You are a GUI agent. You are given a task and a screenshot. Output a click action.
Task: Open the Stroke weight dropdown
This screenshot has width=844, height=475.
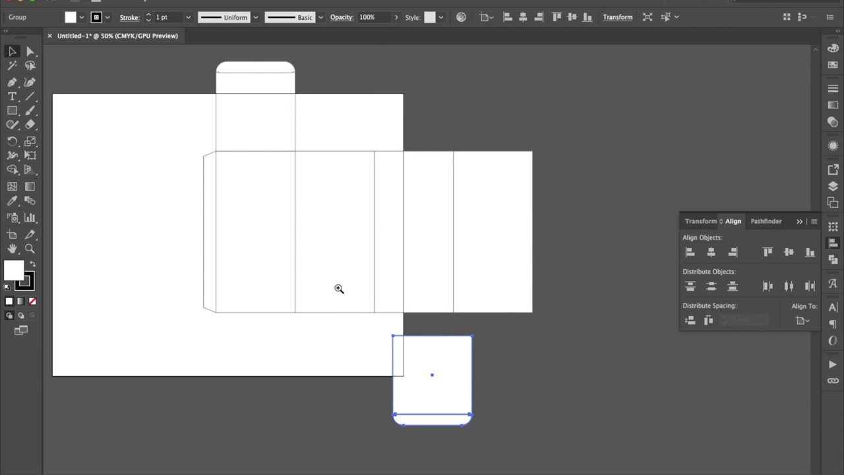coord(188,17)
